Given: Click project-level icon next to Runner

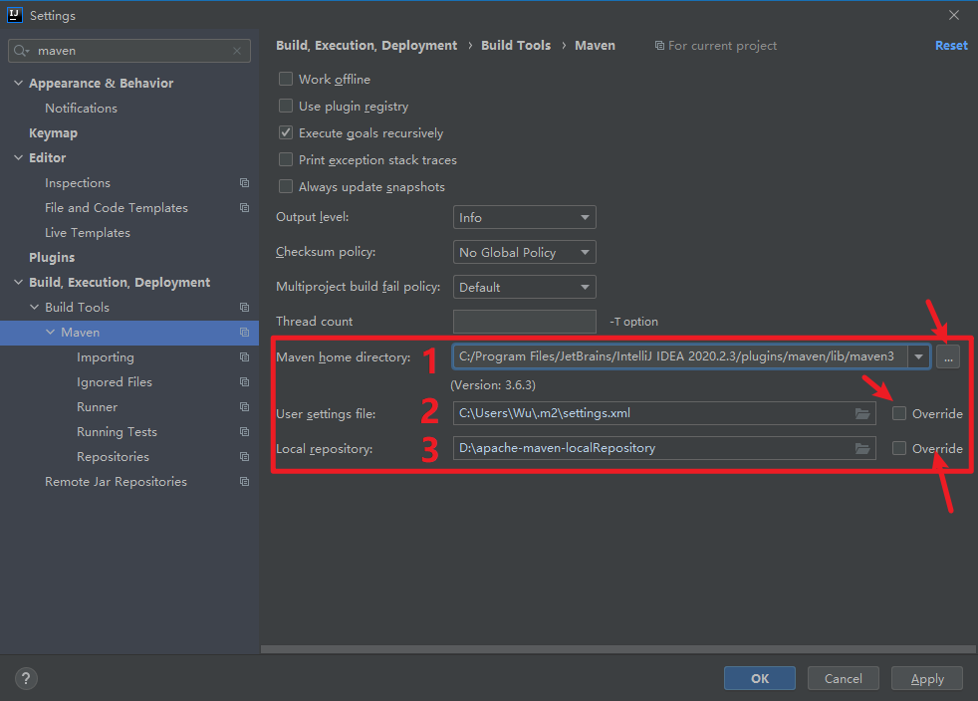Looking at the screenshot, I should (245, 407).
